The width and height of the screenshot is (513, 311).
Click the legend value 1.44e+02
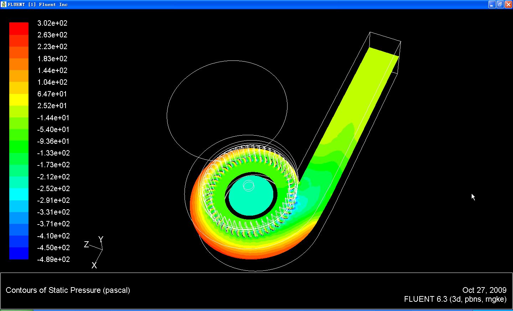52,70
